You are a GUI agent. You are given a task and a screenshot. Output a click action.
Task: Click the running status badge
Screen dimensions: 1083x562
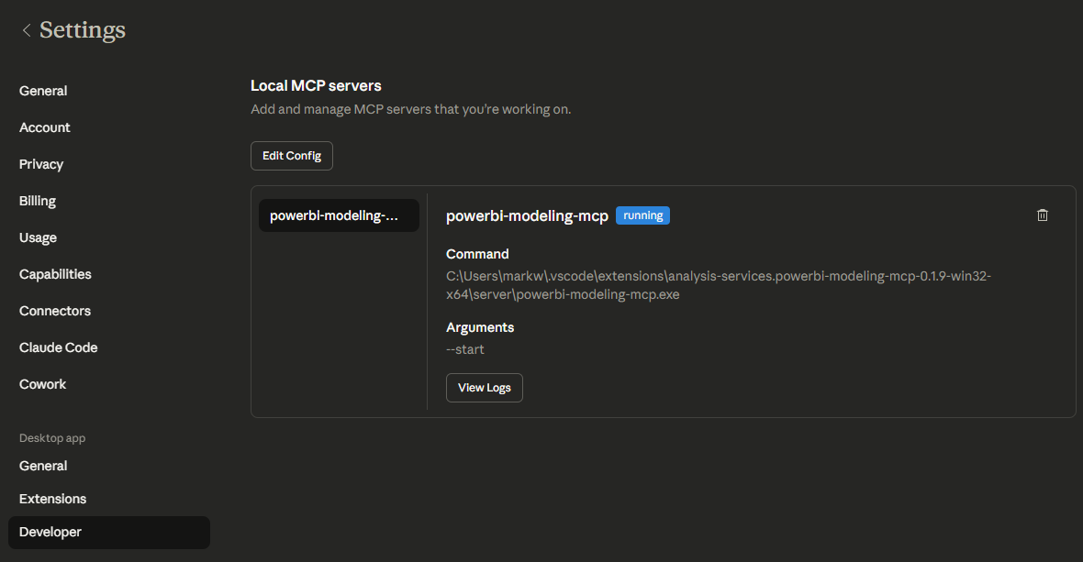pyautogui.click(x=642, y=215)
